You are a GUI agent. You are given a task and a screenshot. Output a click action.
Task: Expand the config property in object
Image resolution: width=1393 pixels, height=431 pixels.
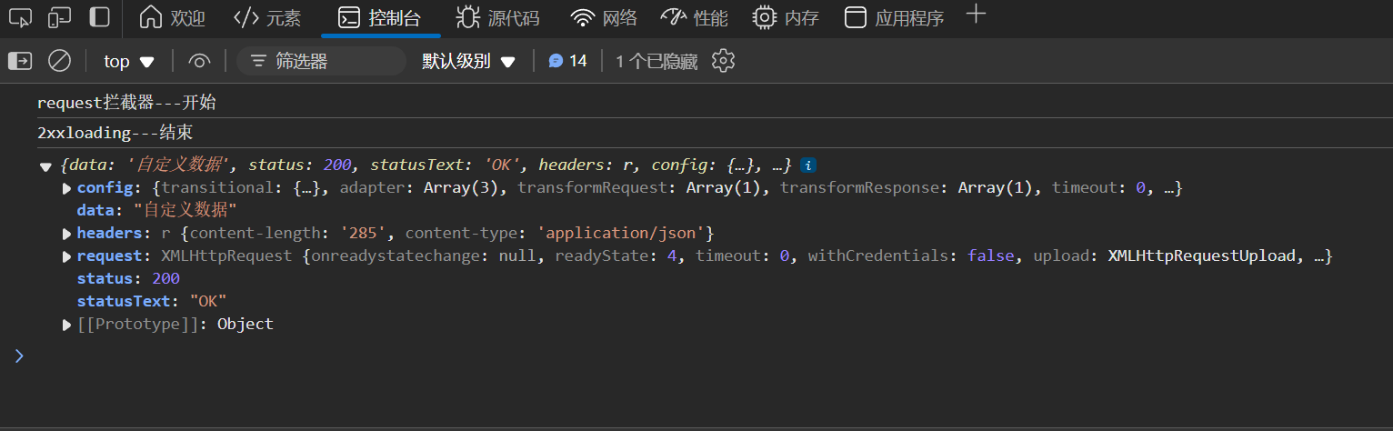(66, 188)
